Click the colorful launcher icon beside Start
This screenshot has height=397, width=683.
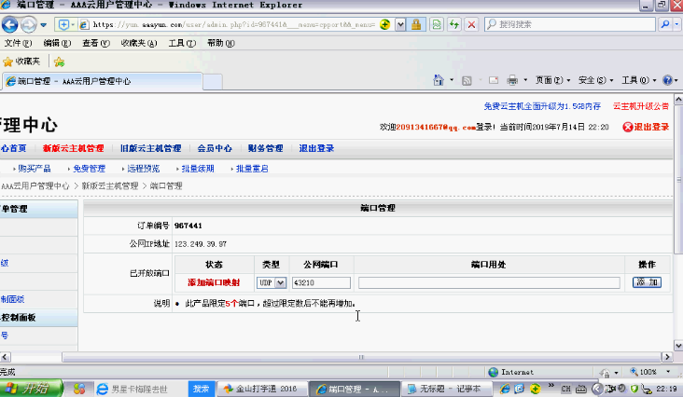pos(79,389)
